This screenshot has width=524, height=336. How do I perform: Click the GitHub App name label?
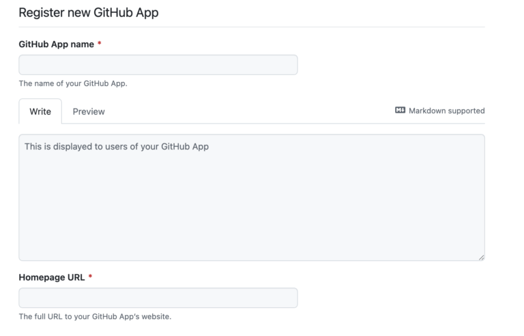point(56,44)
